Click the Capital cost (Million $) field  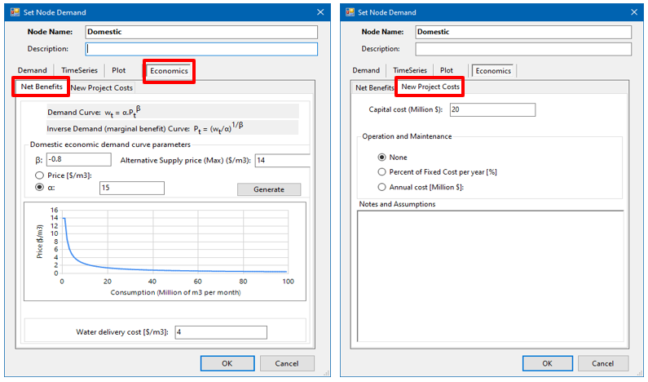[492, 109]
